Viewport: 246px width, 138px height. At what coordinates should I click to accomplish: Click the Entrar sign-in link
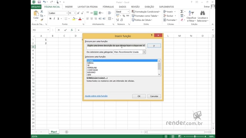207,7
